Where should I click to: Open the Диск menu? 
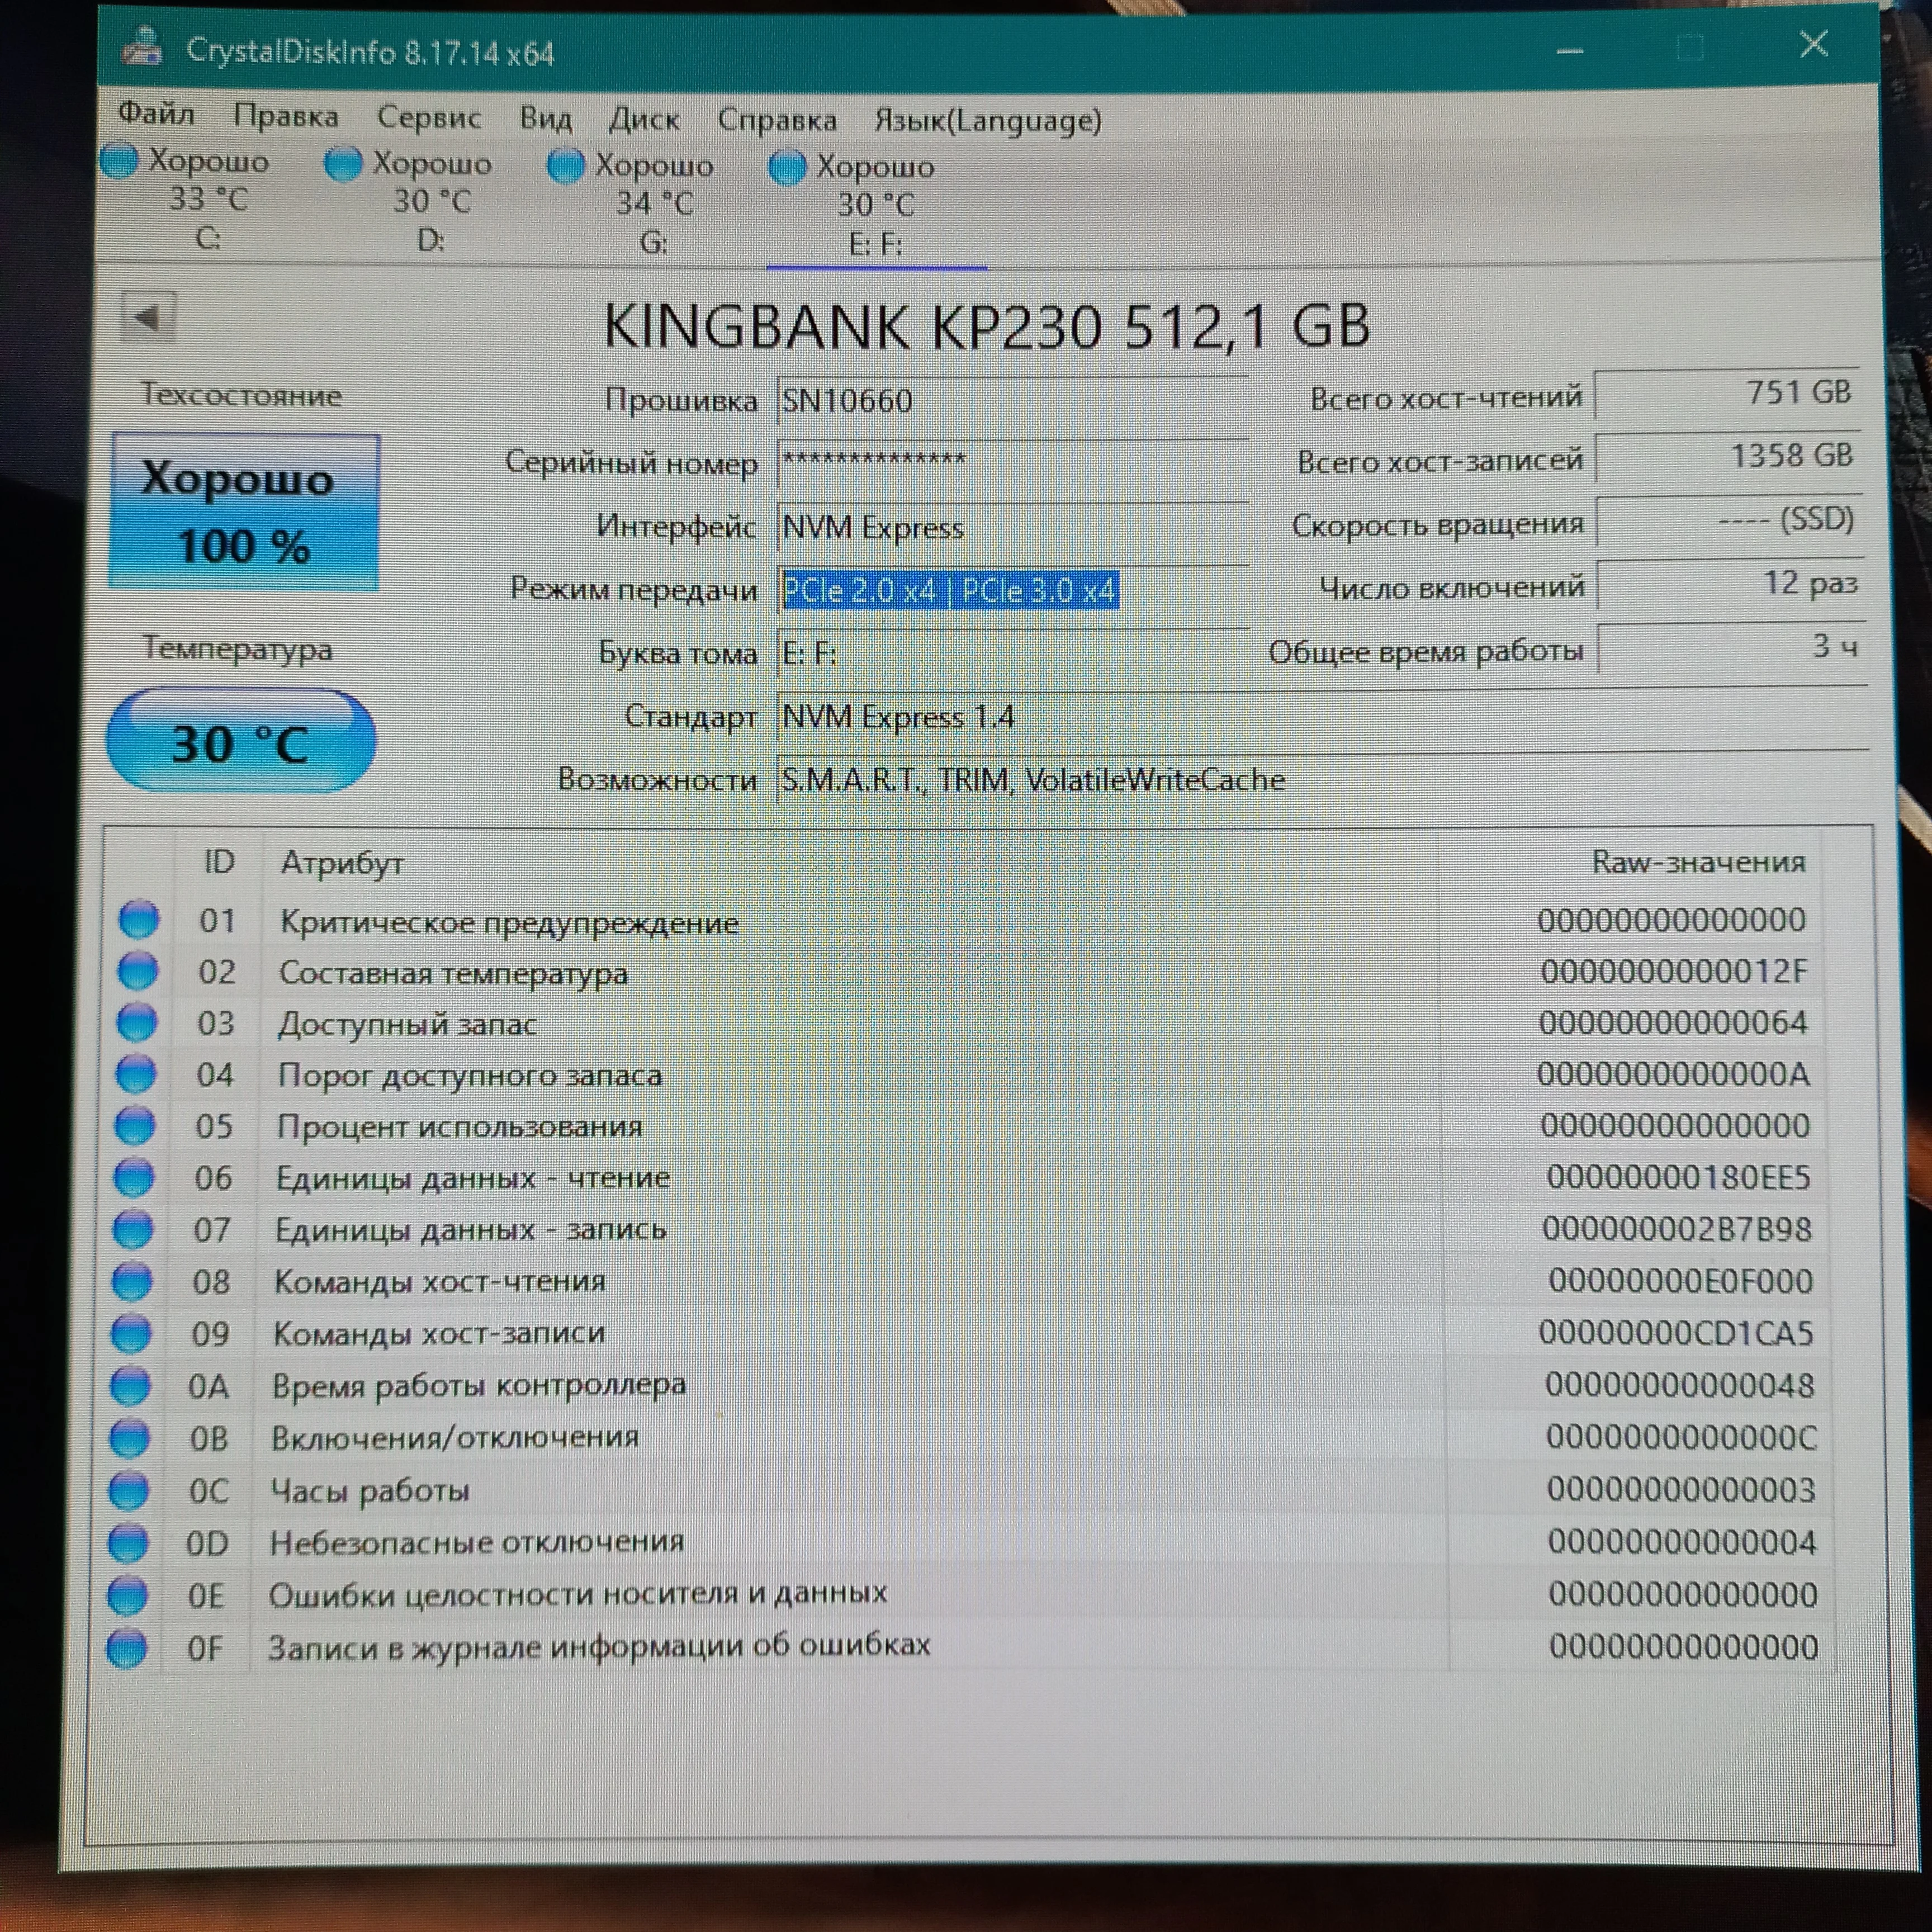tap(644, 119)
